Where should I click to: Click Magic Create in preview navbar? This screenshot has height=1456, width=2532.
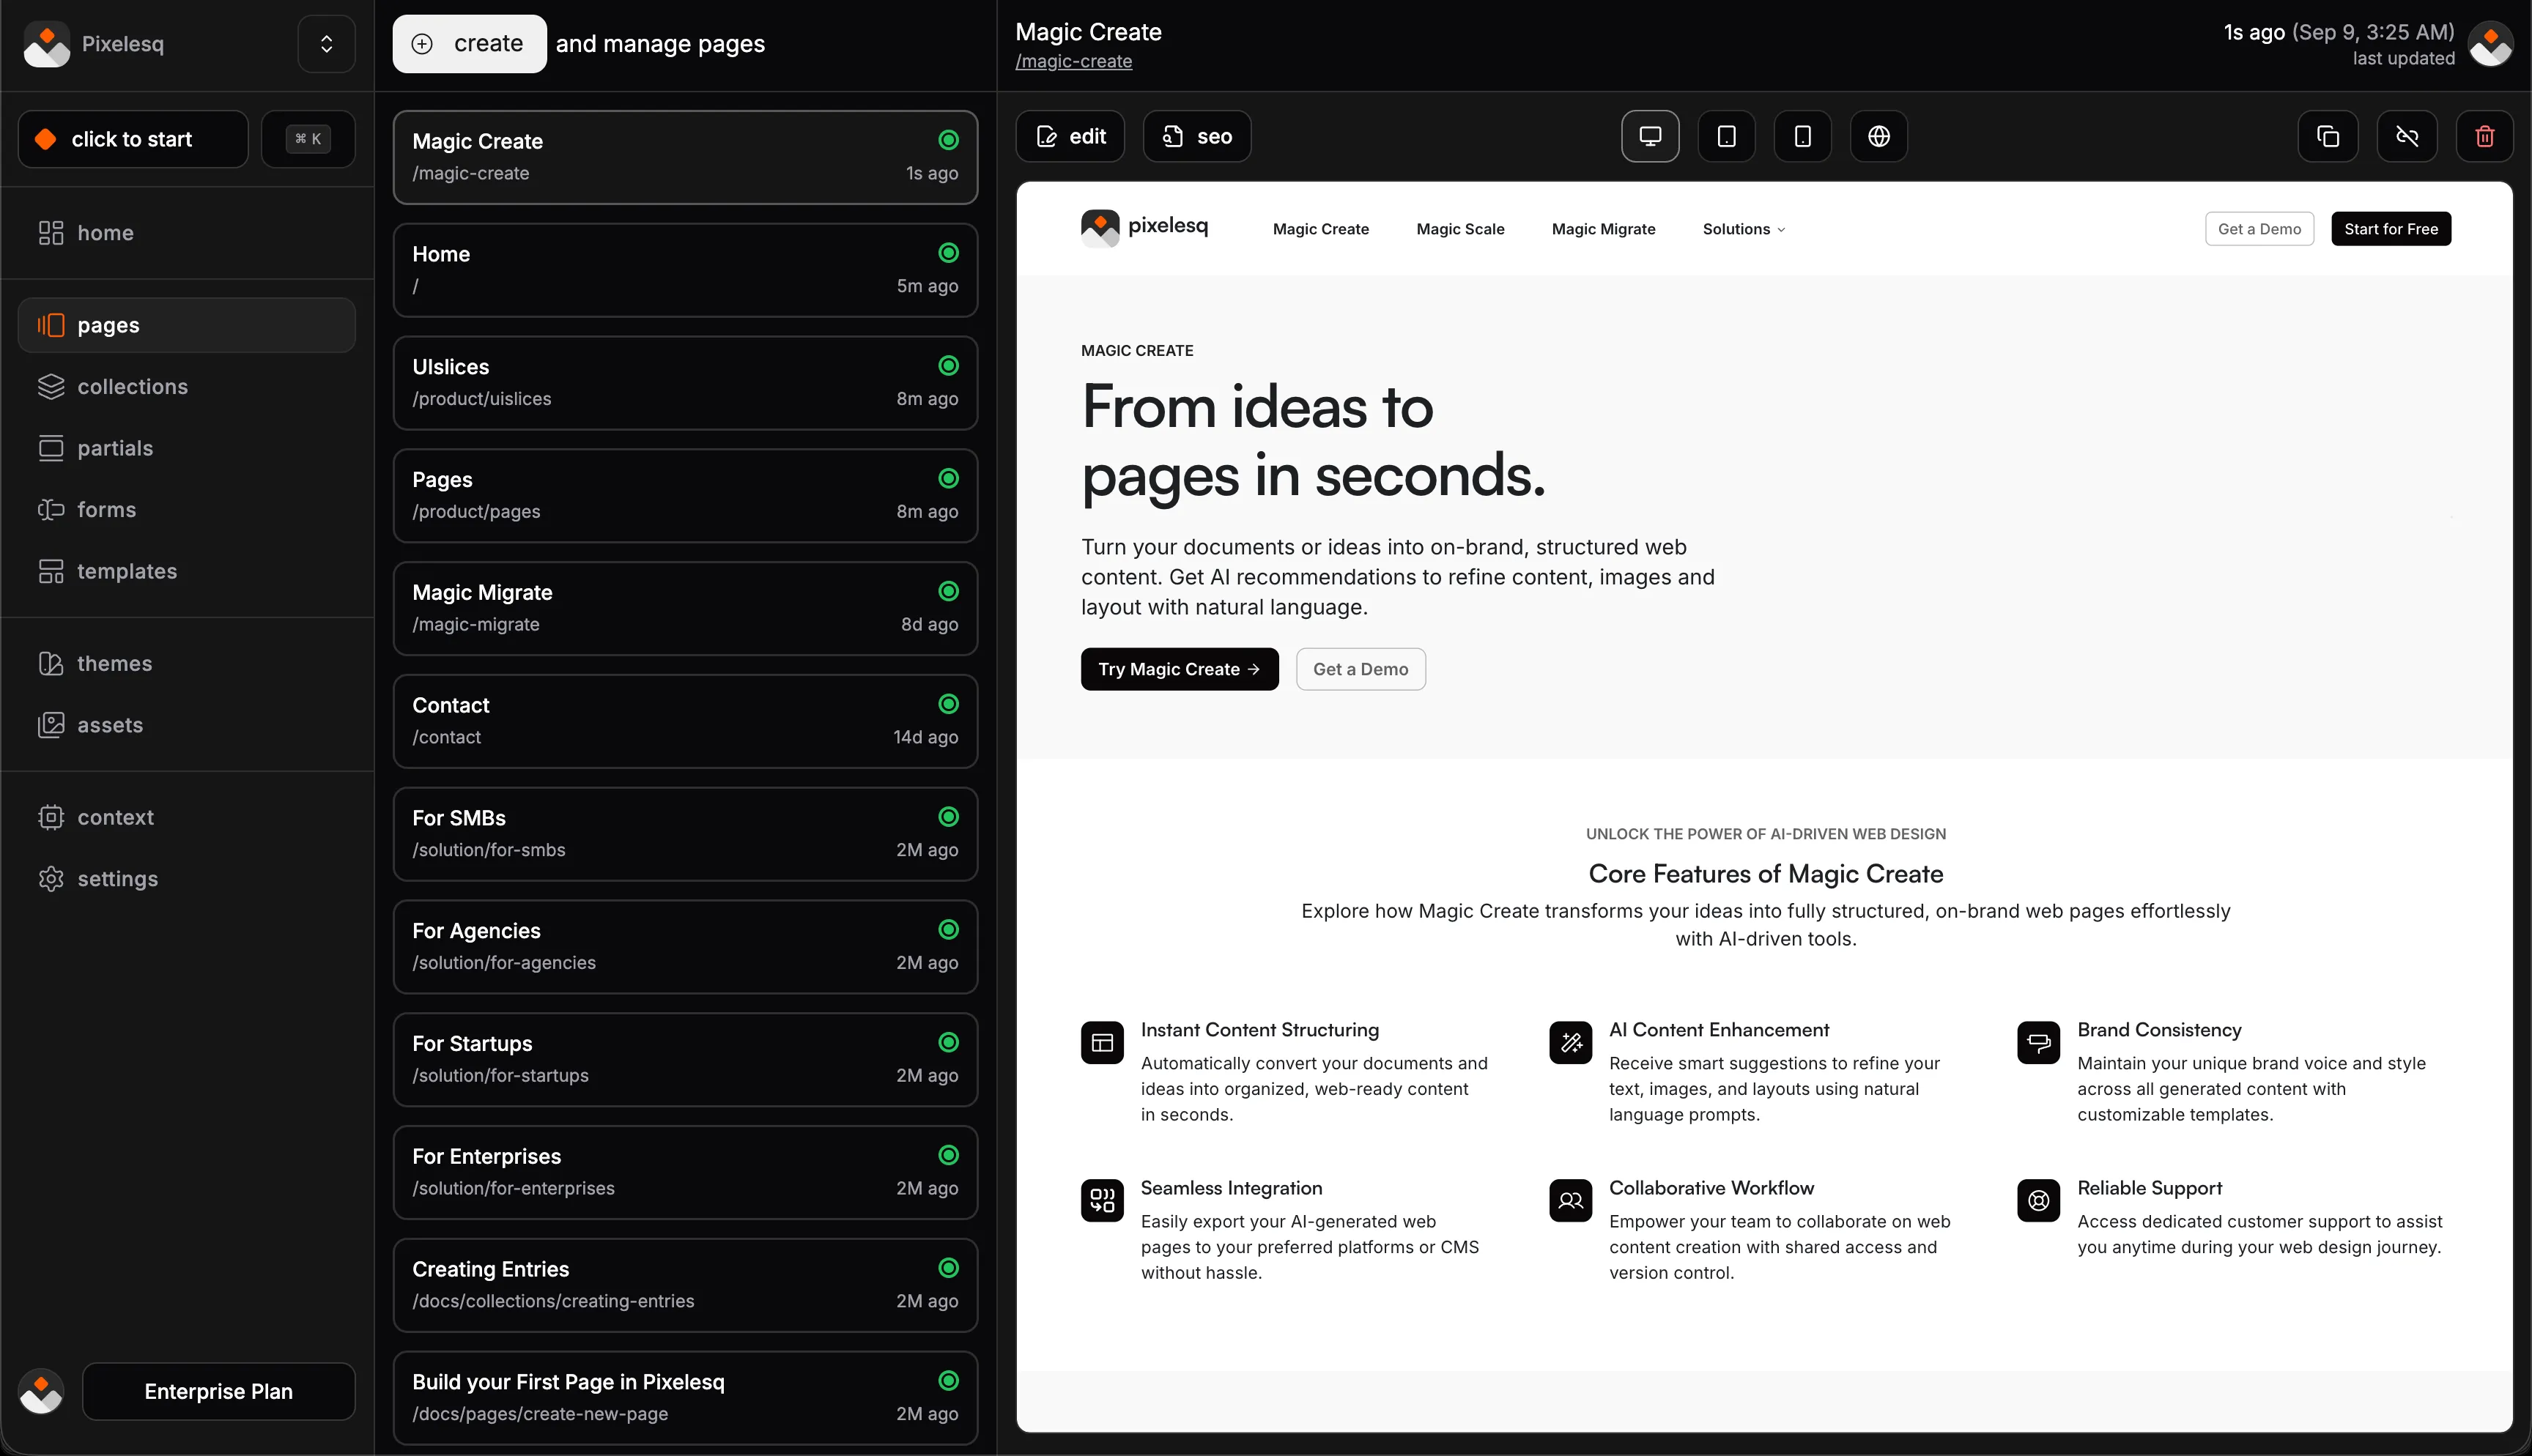(x=1320, y=229)
